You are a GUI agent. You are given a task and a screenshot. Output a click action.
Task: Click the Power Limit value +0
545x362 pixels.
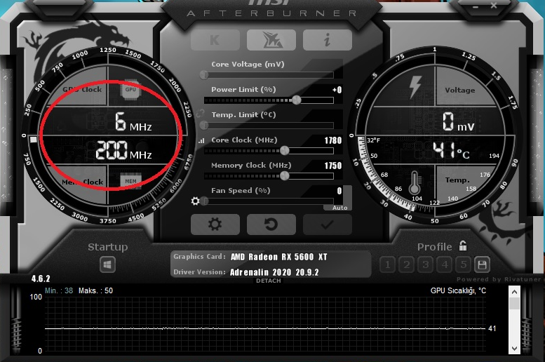[x=337, y=90]
